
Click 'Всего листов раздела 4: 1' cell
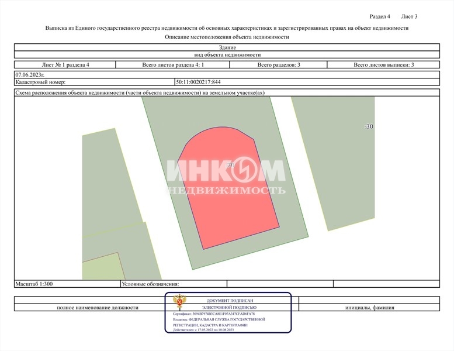pos(173,64)
